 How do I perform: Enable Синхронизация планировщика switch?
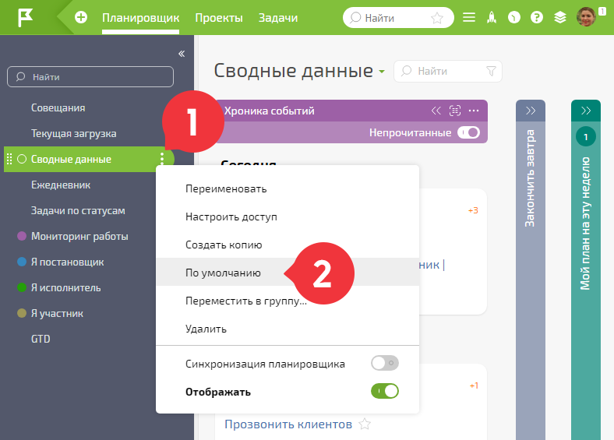(385, 363)
